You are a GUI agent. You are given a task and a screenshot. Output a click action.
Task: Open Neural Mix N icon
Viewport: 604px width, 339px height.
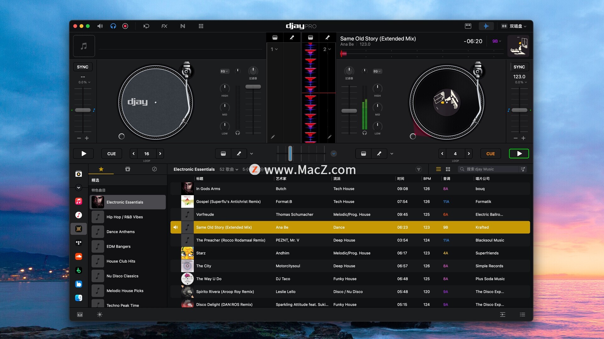point(183,26)
